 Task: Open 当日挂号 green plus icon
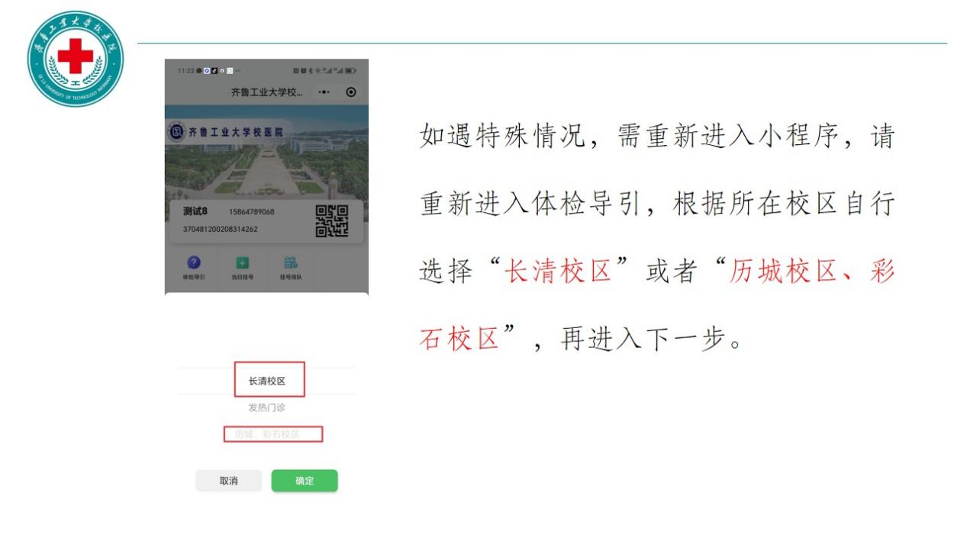tap(242, 264)
